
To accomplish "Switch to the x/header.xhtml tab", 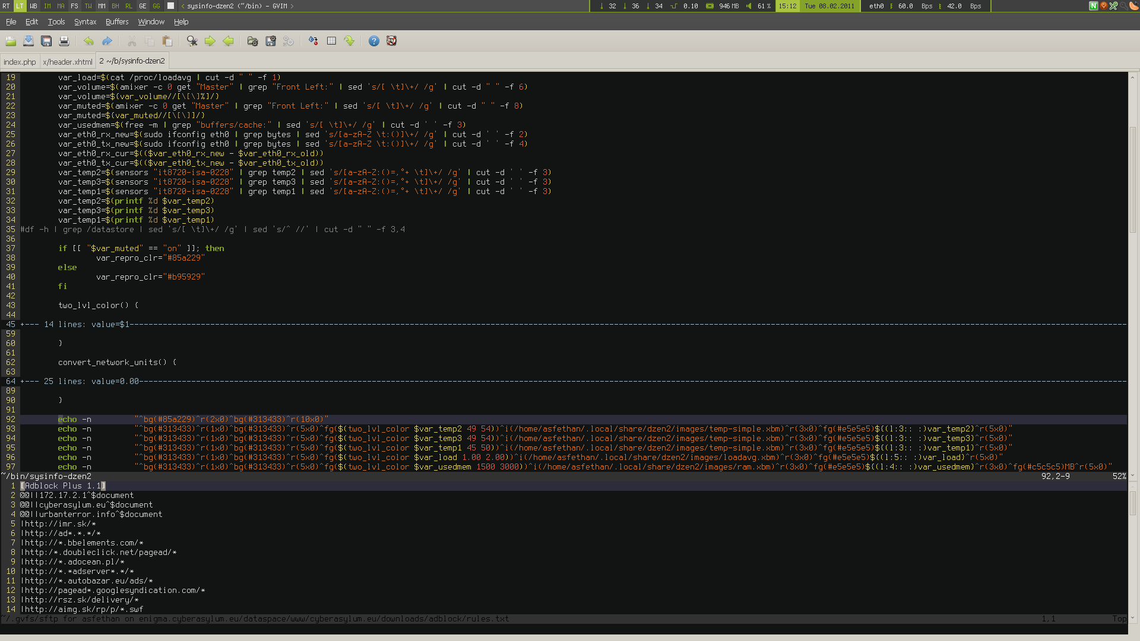I will tap(68, 62).
